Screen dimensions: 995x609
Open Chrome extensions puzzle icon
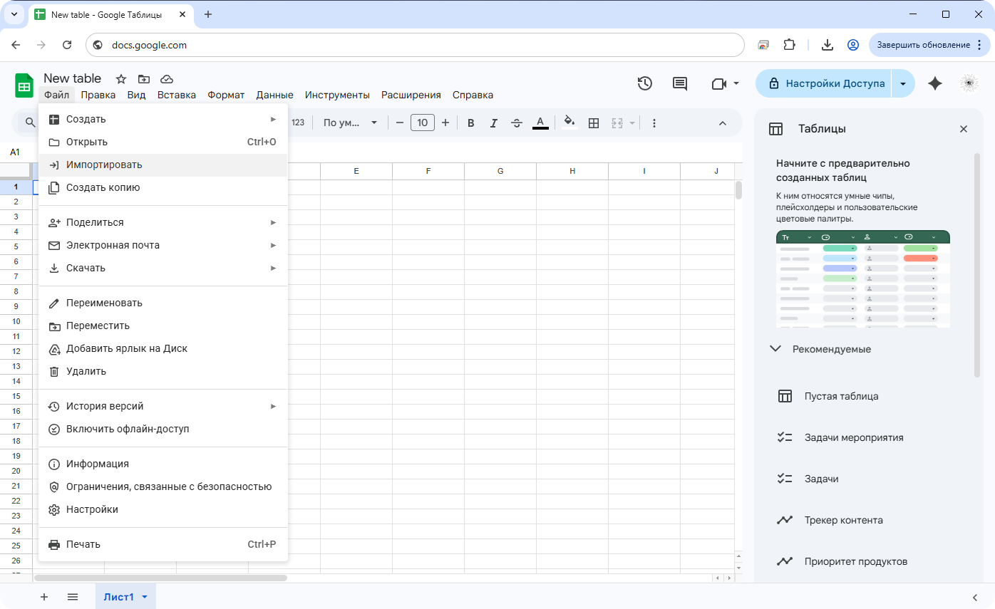pyautogui.click(x=789, y=45)
